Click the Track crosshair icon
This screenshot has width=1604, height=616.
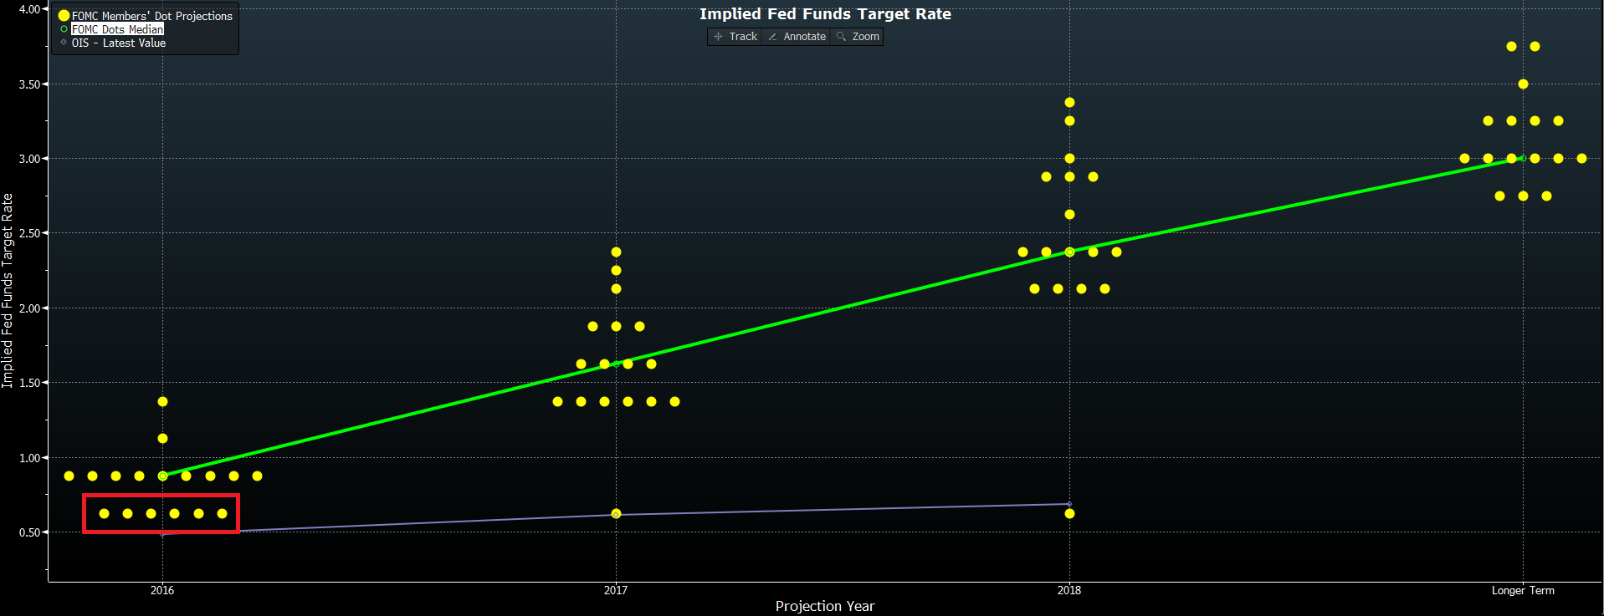coord(718,37)
